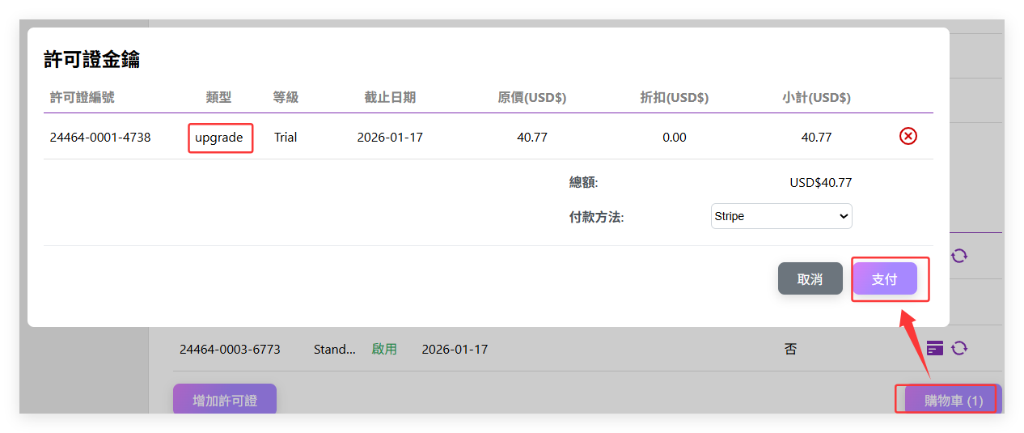Cancel the dialog with 取消
The image size is (1024, 433).
click(810, 279)
